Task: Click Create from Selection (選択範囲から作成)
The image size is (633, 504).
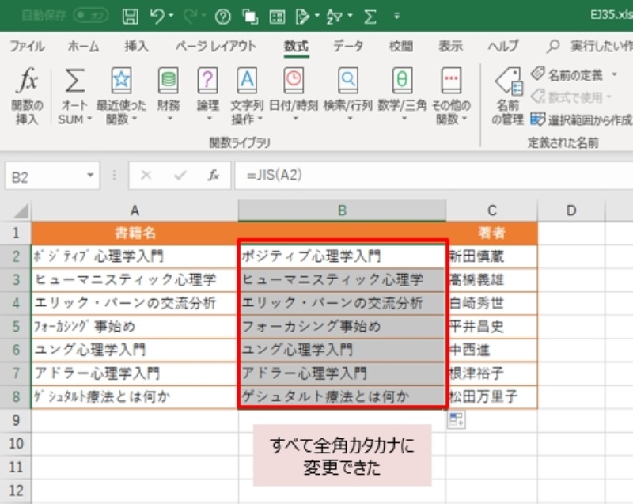Action: click(582, 119)
